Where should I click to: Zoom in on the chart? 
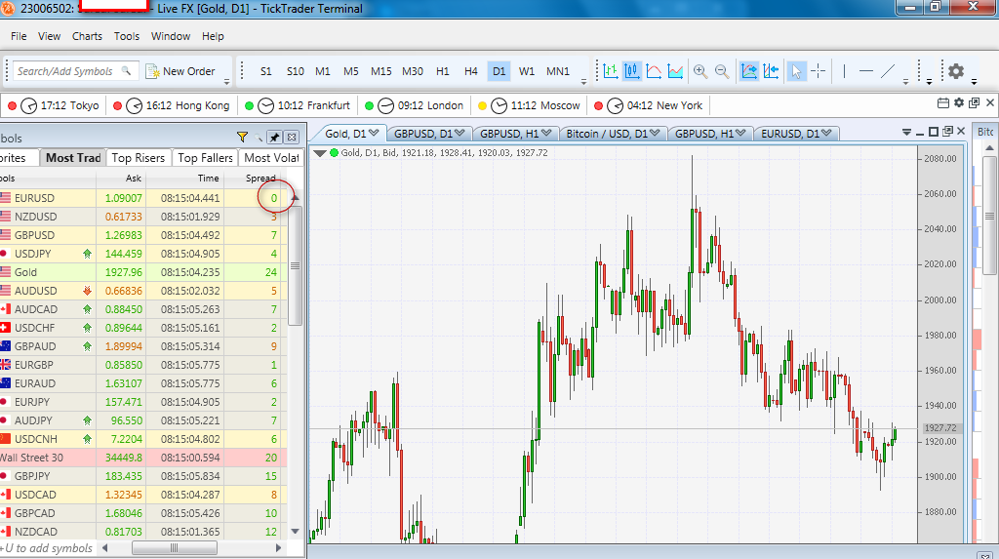point(700,71)
